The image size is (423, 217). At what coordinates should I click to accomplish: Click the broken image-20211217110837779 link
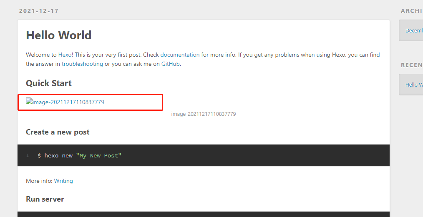tap(65, 102)
